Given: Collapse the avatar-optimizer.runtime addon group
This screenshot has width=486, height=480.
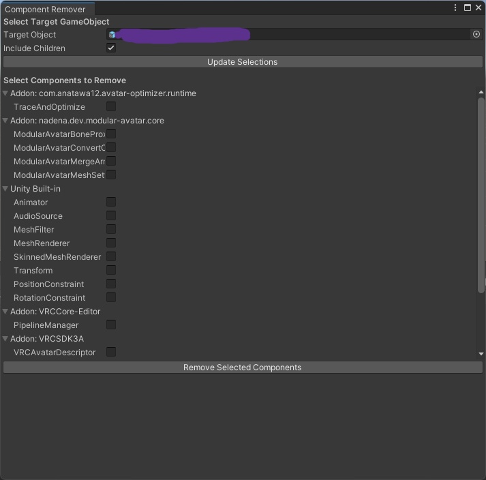Looking at the screenshot, I should pyautogui.click(x=5, y=93).
